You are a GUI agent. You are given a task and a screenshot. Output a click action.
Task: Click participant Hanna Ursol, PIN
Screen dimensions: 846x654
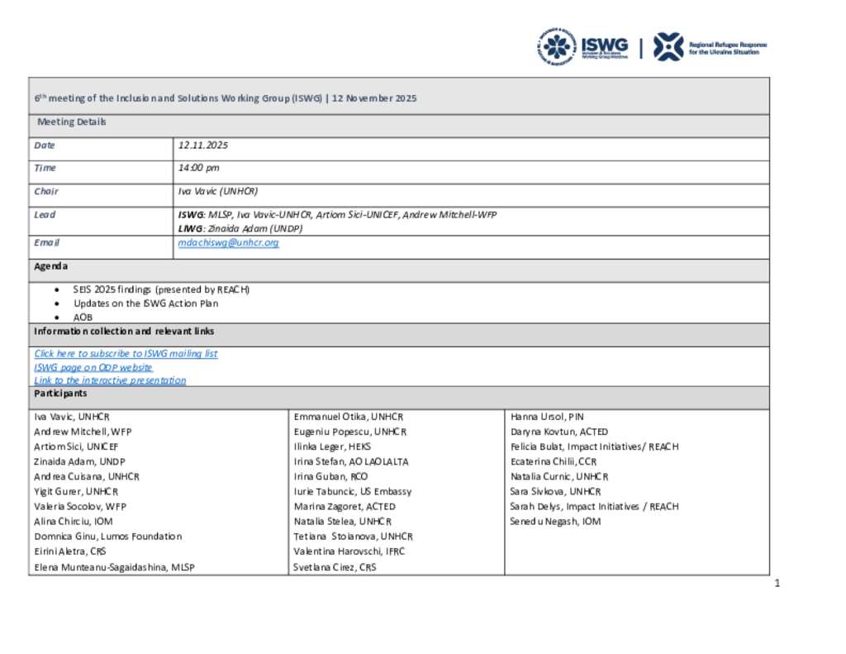click(x=547, y=417)
